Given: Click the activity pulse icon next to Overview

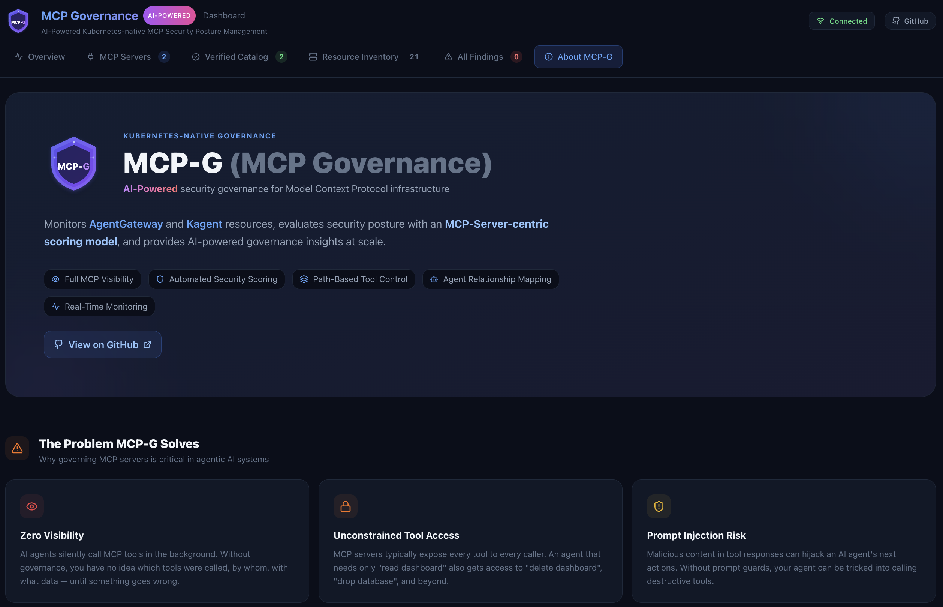Looking at the screenshot, I should pyautogui.click(x=19, y=56).
